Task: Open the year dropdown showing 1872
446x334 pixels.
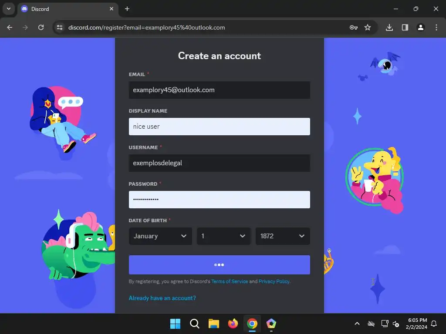Action: click(283, 236)
